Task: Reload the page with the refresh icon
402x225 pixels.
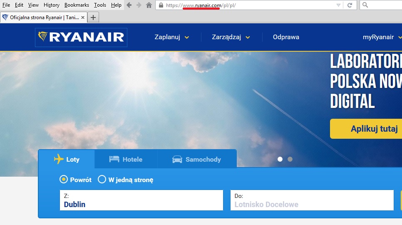Action: 350,5
